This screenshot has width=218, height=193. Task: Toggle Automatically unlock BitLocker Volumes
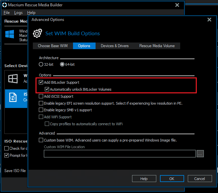(x=47, y=89)
